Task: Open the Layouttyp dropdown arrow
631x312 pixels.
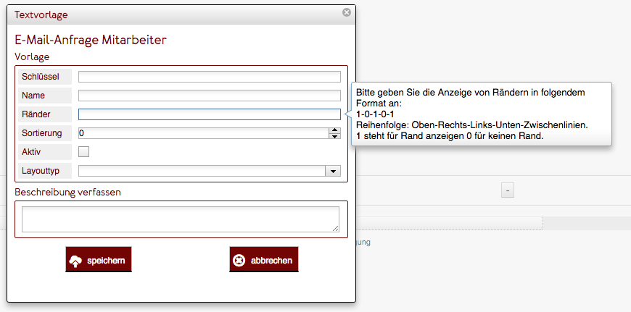Action: click(x=333, y=171)
